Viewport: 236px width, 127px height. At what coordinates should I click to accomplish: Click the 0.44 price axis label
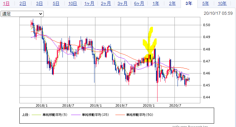pos(206,97)
